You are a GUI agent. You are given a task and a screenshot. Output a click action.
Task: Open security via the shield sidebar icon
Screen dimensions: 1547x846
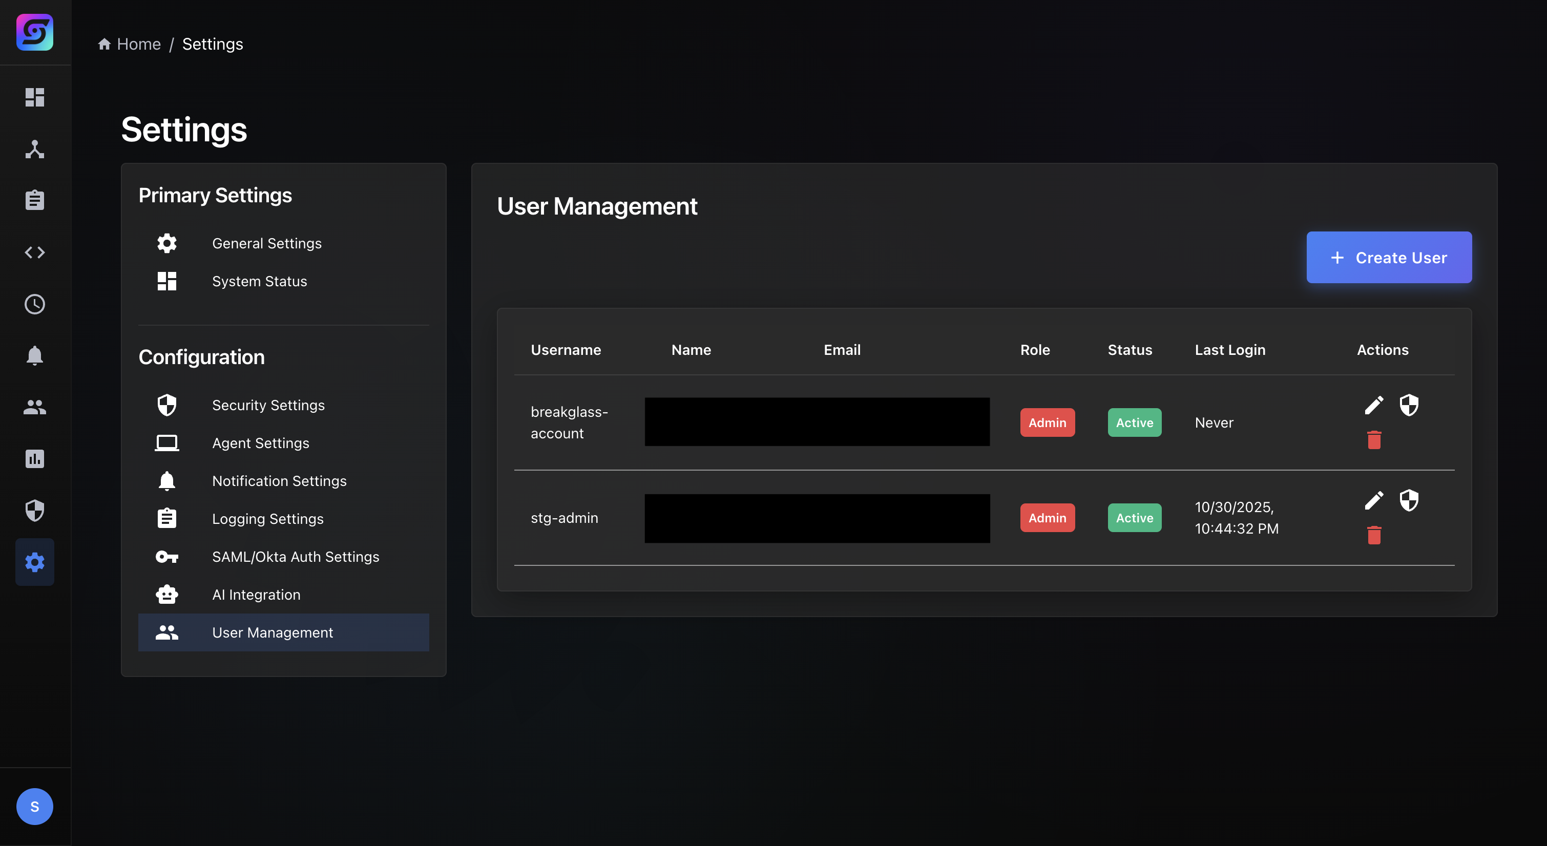(34, 511)
